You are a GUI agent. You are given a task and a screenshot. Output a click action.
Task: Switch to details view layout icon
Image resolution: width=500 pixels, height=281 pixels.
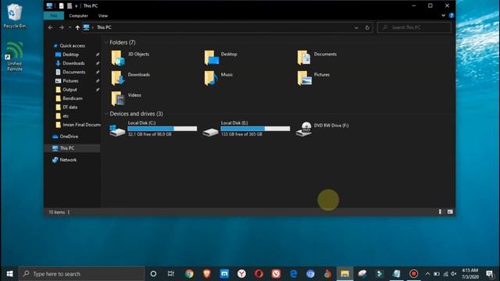441,212
